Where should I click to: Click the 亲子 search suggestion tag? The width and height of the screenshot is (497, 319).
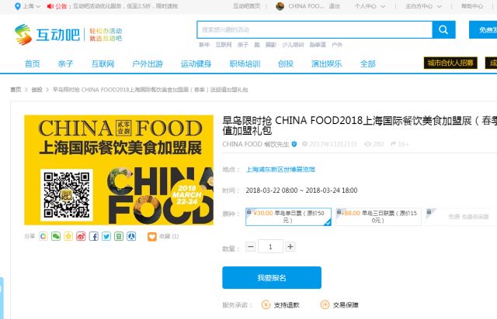click(243, 45)
